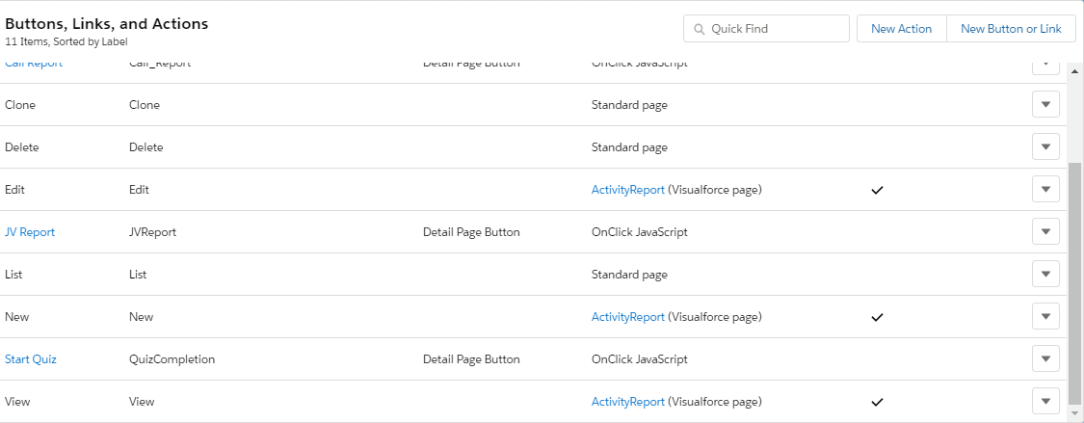This screenshot has width=1084, height=423.
Task: Click the New Button or Link button
Action: click(1011, 29)
